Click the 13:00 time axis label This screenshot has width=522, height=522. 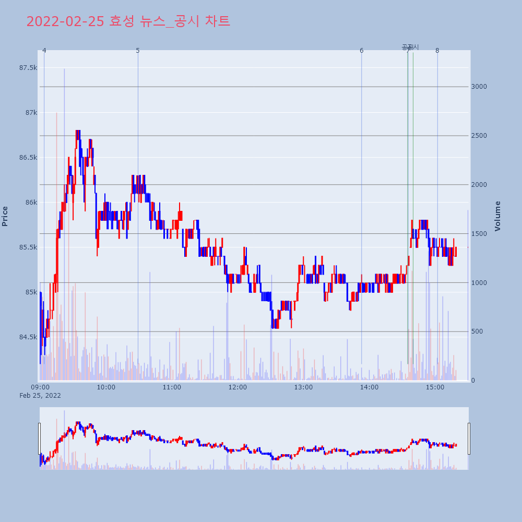click(304, 387)
